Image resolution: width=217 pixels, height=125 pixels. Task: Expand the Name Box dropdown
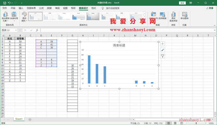(x=16, y=30)
